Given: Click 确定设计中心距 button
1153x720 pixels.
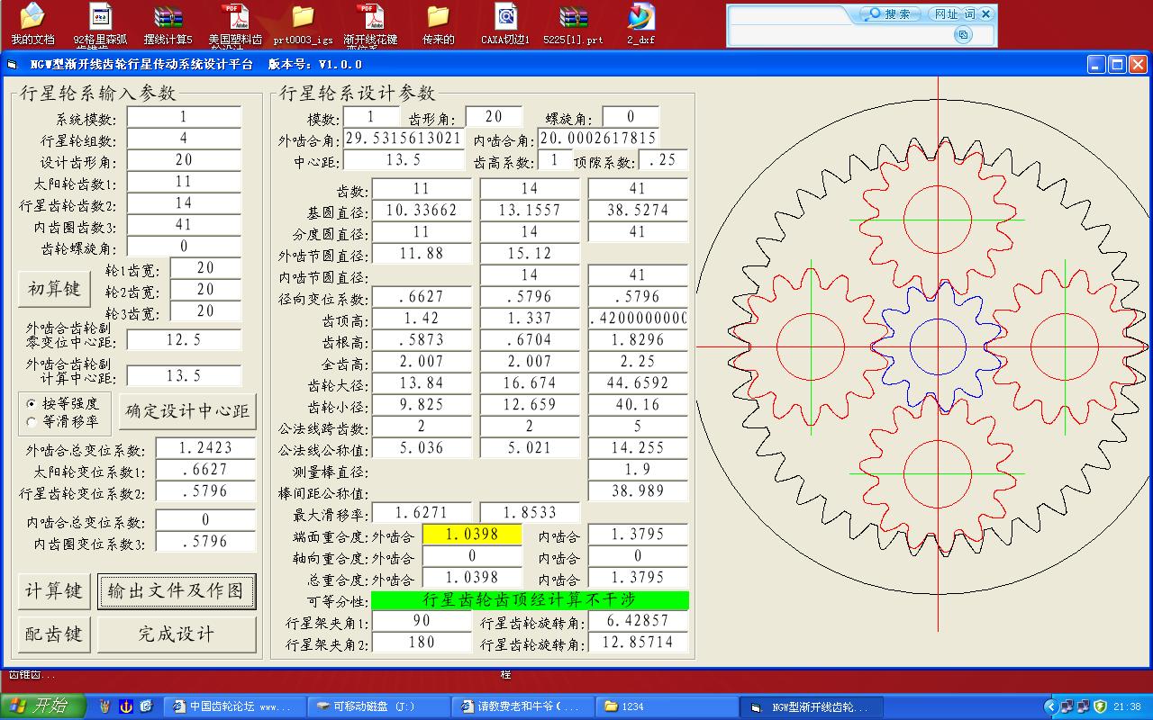Looking at the screenshot, I should pyautogui.click(x=187, y=411).
